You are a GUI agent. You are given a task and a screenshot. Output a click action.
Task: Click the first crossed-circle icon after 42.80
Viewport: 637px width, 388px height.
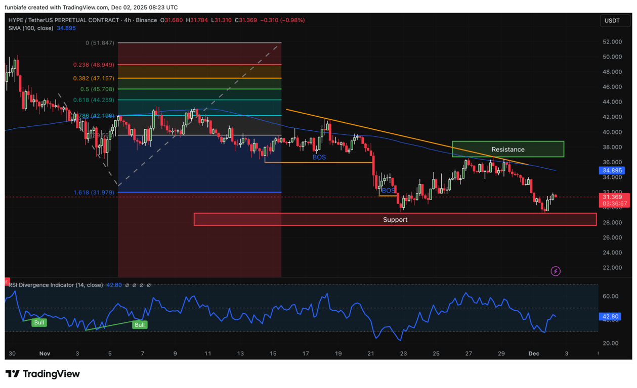click(x=127, y=284)
